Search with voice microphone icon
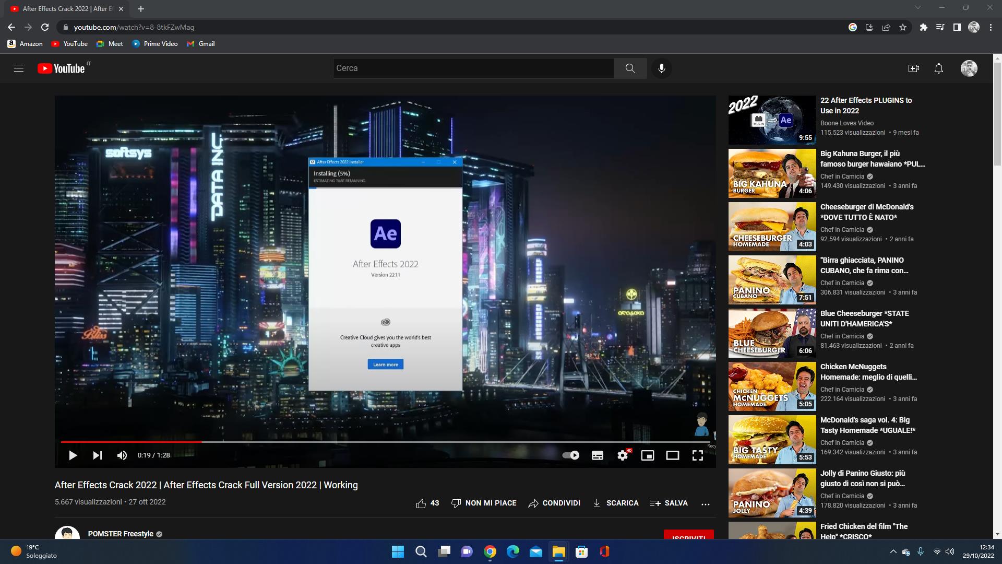Screen dimensions: 1002x564 [x=662, y=68]
